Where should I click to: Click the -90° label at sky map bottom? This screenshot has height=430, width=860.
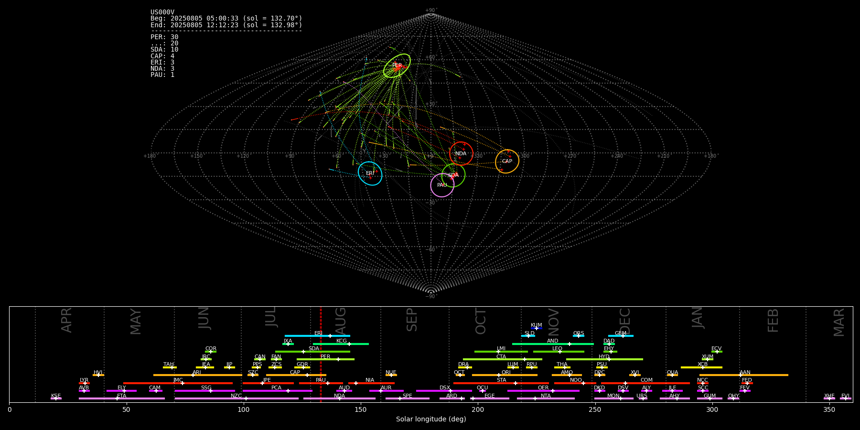click(x=431, y=296)
